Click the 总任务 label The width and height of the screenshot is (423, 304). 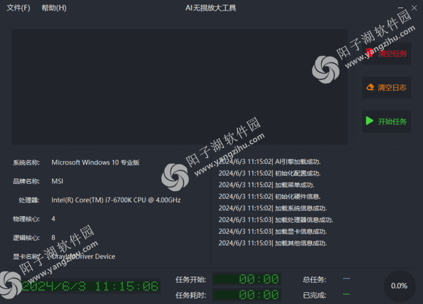pyautogui.click(x=315, y=280)
